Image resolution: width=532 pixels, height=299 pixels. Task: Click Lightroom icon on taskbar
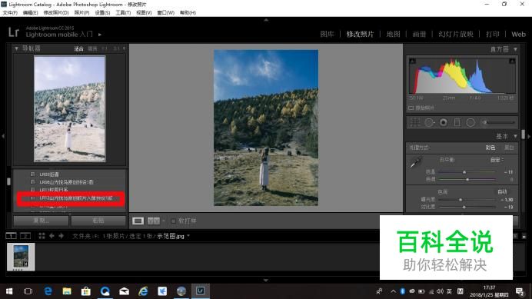coord(200,291)
